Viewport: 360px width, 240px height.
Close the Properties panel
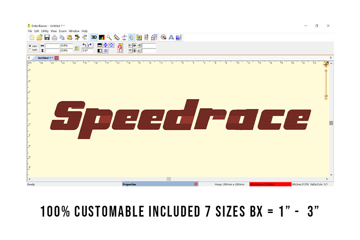[196, 184]
